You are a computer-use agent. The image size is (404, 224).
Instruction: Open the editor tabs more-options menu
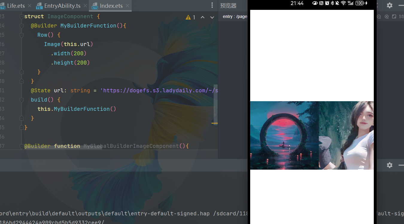click(x=212, y=5)
